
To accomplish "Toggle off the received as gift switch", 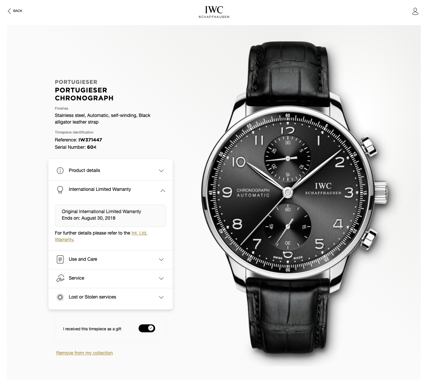I will point(147,328).
